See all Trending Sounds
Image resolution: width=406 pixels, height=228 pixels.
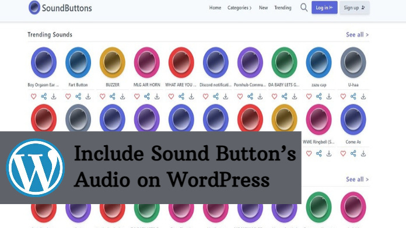pos(358,34)
